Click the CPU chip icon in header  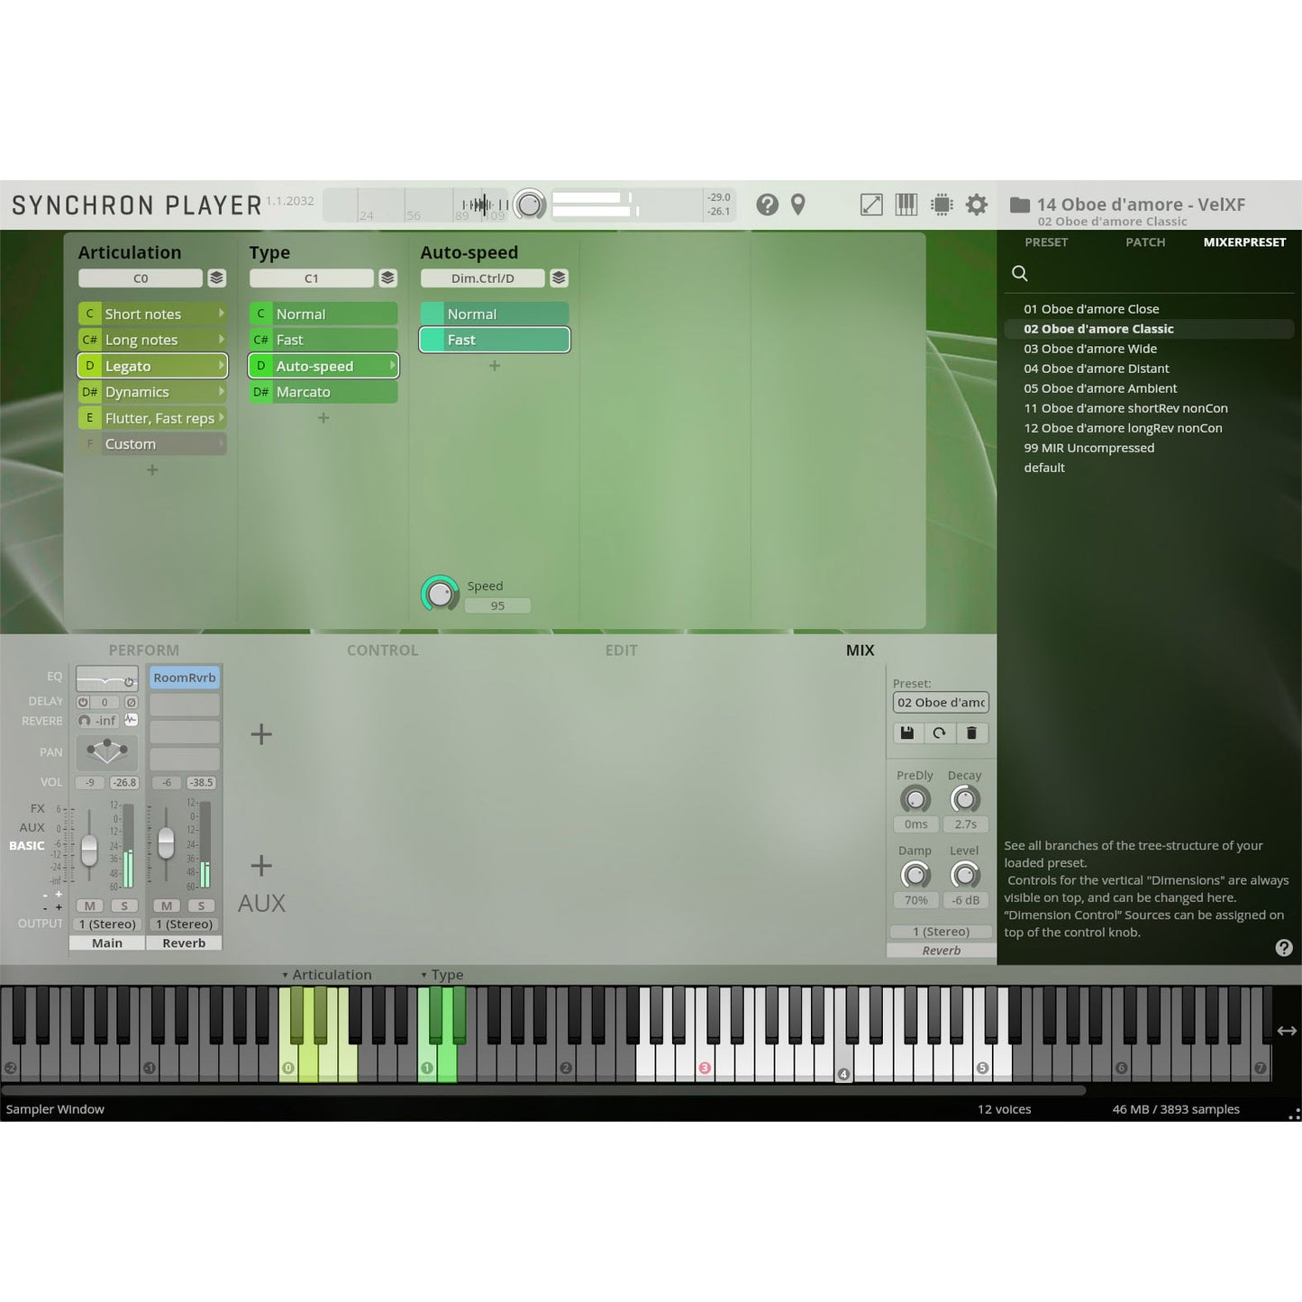pos(942,205)
